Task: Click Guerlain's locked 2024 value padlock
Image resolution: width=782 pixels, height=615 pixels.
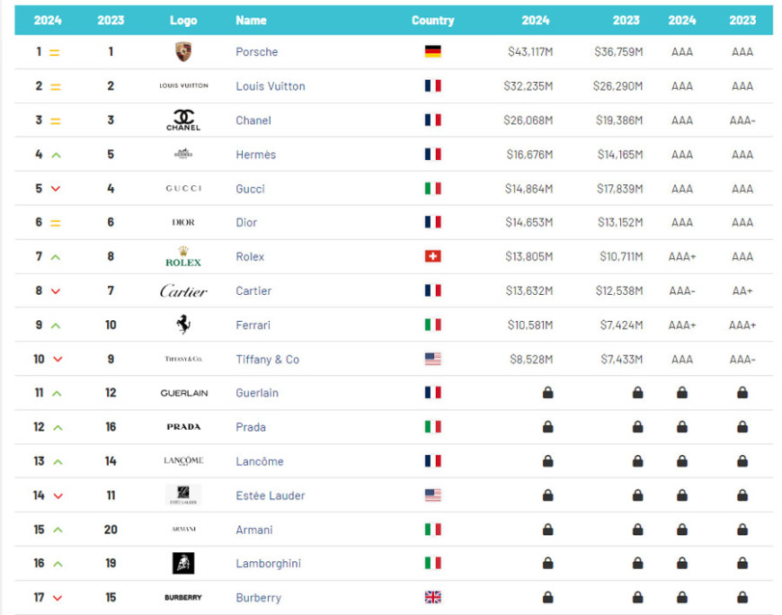Action: 547,393
